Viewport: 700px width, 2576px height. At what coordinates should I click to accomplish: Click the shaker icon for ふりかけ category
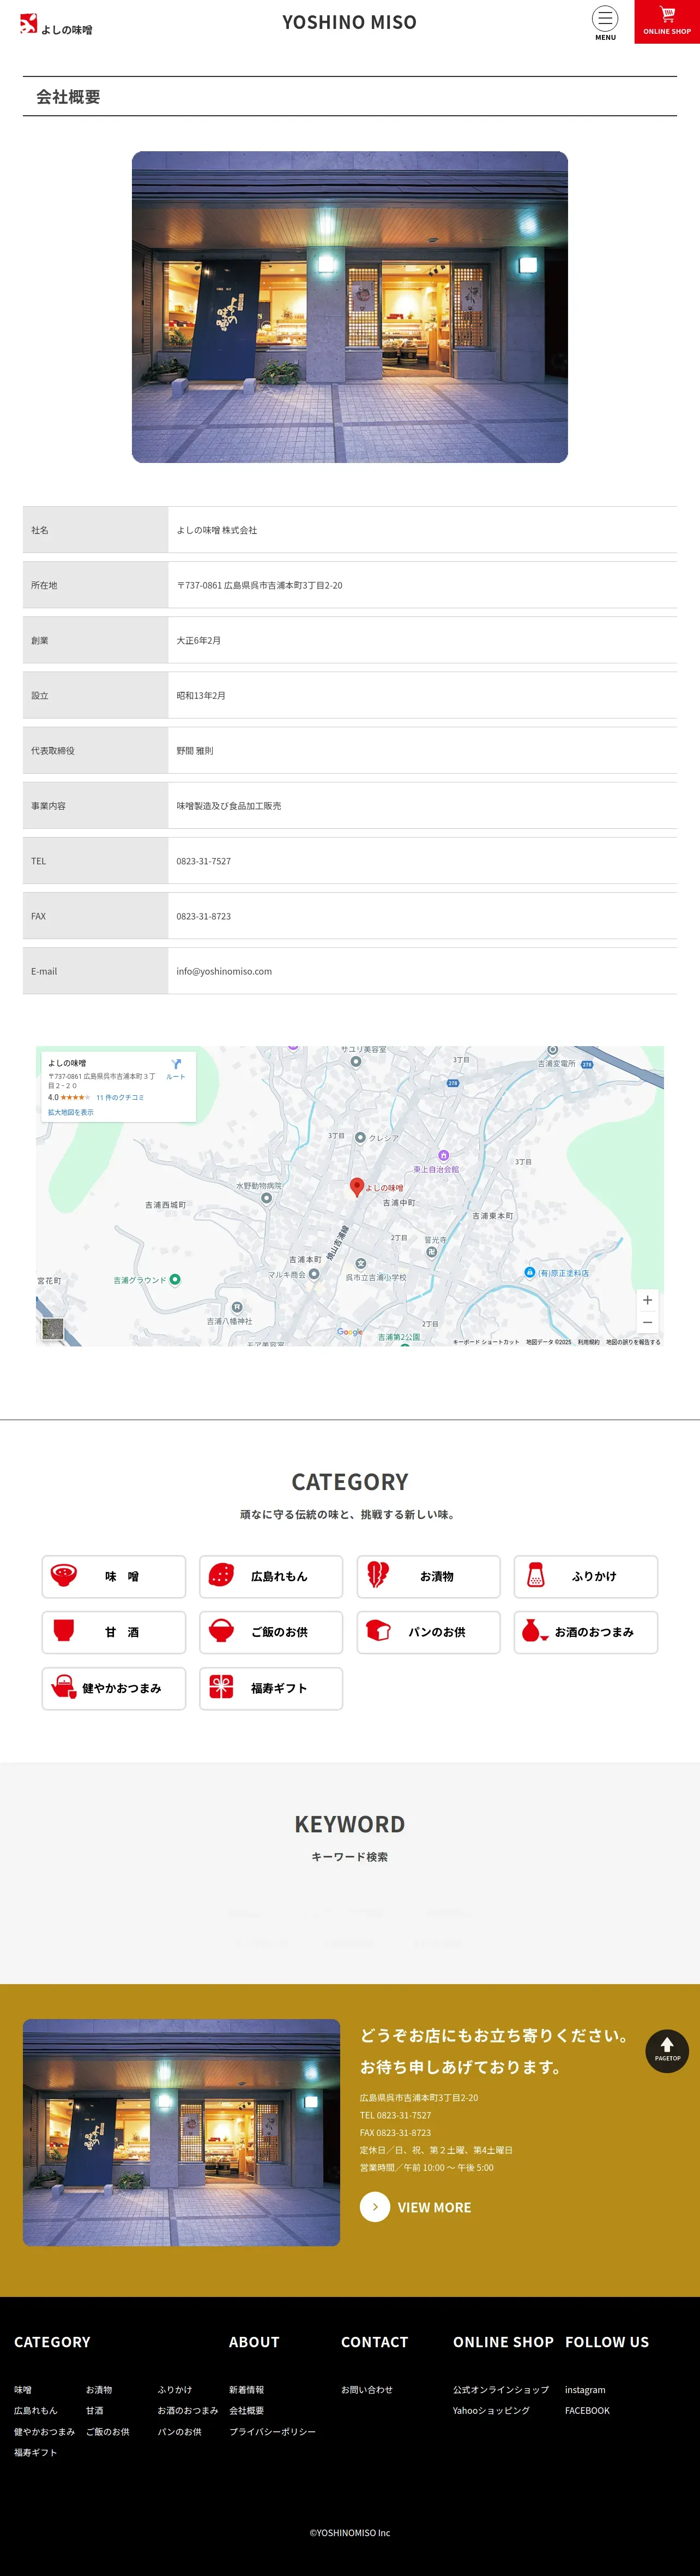coord(535,1575)
